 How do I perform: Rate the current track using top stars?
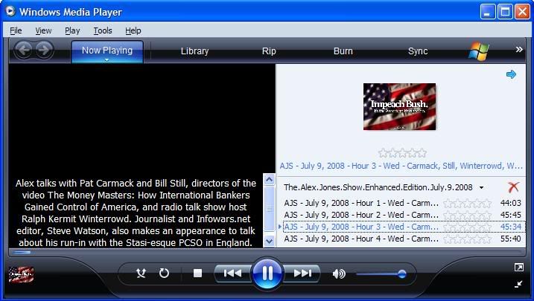(402, 153)
